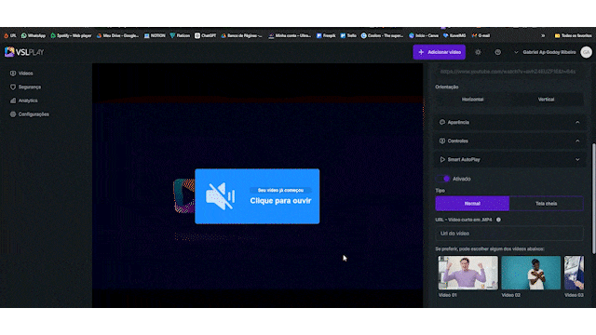The height and width of the screenshot is (335, 596).
Task: Click the Controles section icon
Action: click(x=442, y=141)
